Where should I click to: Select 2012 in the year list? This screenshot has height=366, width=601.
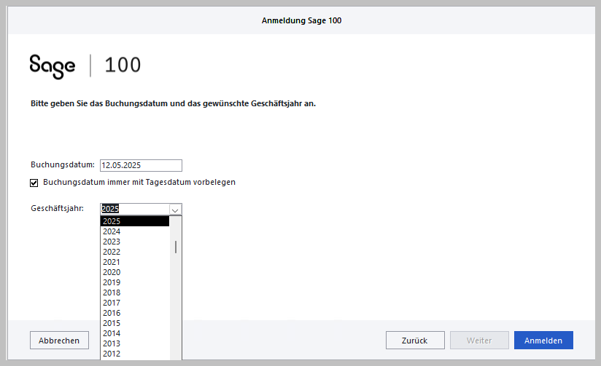(134, 354)
